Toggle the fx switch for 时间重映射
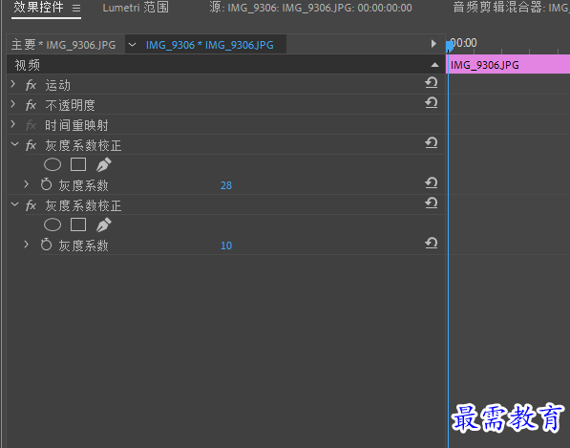This screenshot has height=448, width=570. (x=31, y=125)
